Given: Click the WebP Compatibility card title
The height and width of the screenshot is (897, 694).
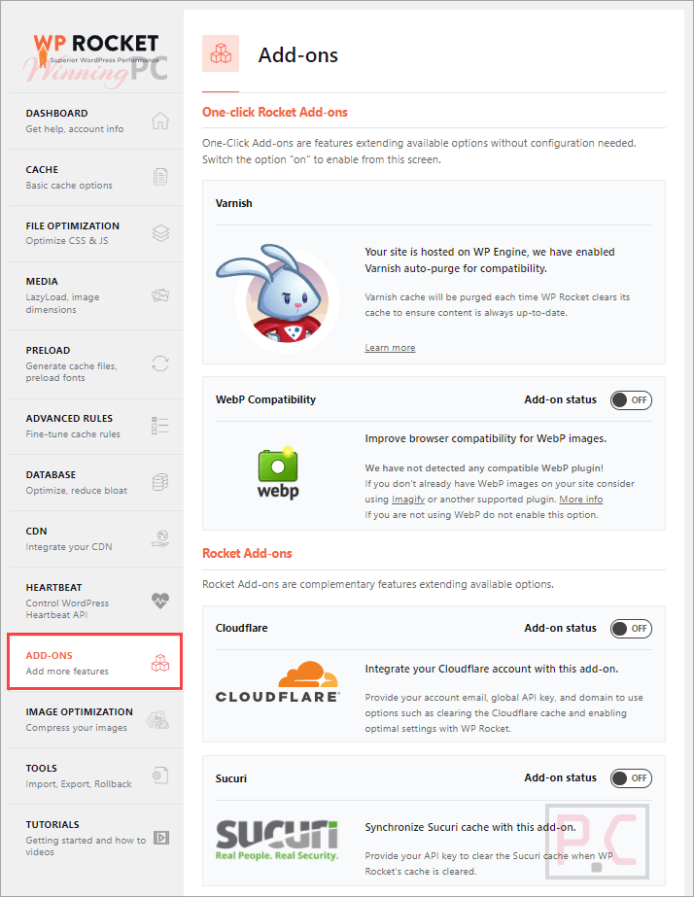Looking at the screenshot, I should tap(265, 399).
